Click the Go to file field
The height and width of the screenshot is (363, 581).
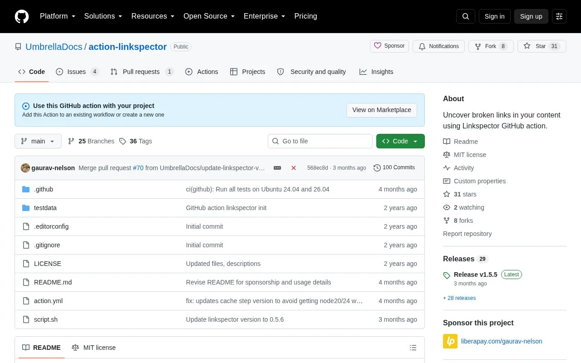pyautogui.click(x=320, y=141)
